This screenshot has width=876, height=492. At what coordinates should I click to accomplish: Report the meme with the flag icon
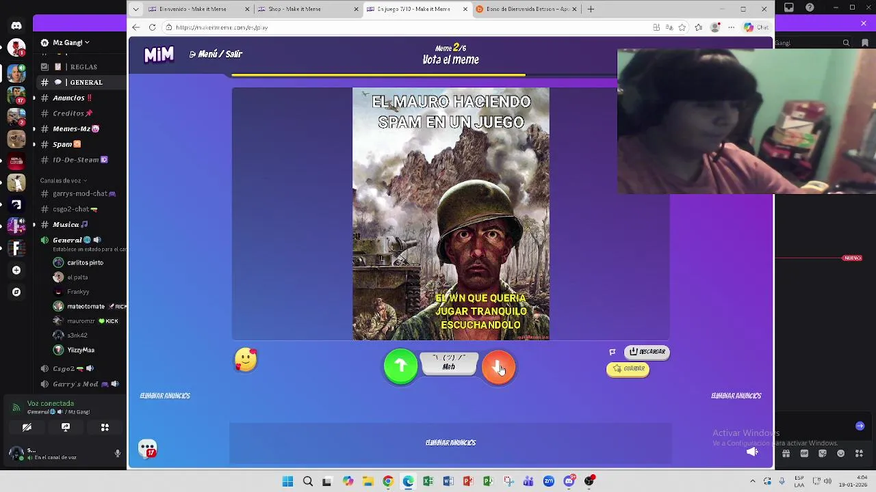tap(613, 352)
